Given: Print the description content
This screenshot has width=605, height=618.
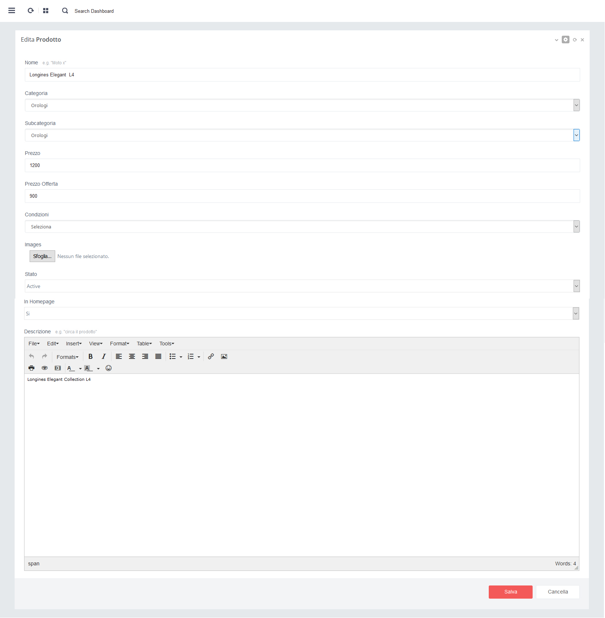Looking at the screenshot, I should [x=31, y=368].
